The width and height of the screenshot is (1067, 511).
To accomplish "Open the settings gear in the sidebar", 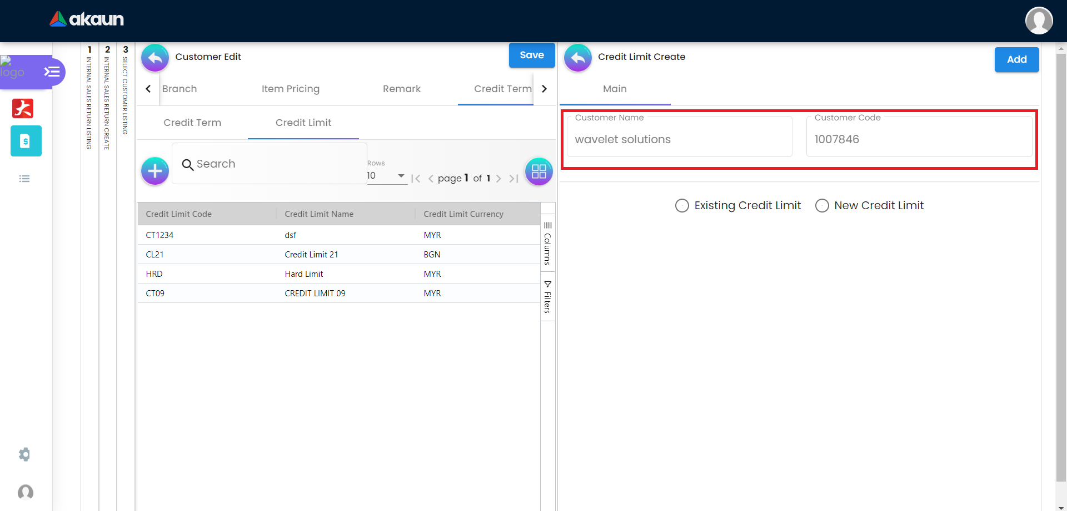I will [x=24, y=454].
